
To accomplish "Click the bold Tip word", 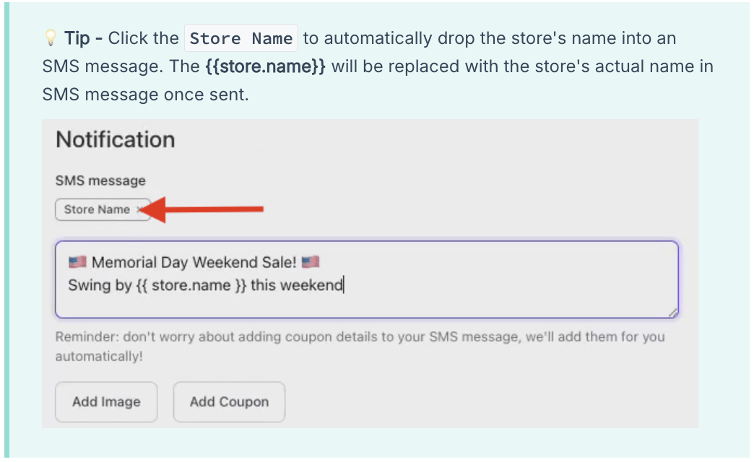I will [x=77, y=38].
